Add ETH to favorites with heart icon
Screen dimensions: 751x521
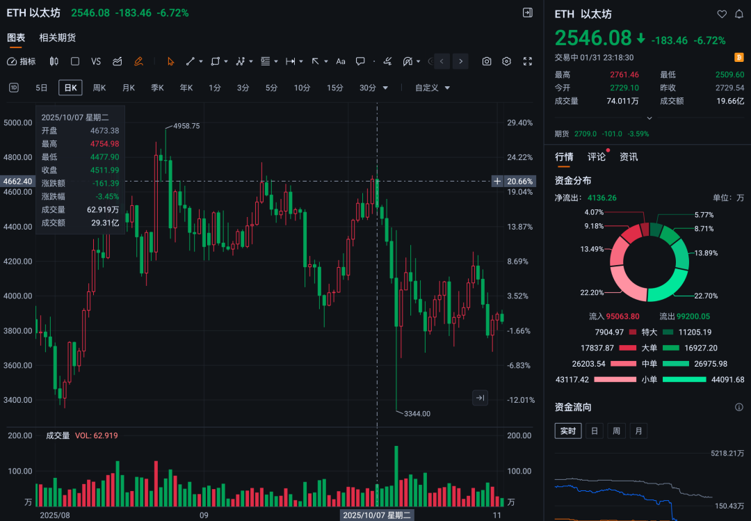pos(722,14)
